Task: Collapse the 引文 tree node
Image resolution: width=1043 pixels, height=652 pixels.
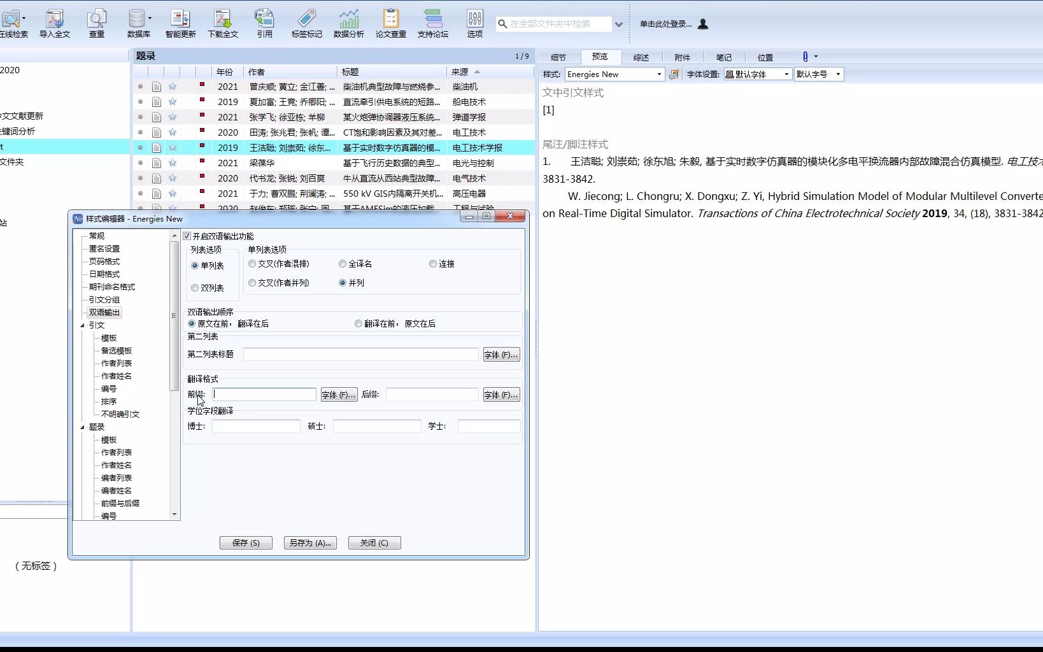Action: coord(82,325)
